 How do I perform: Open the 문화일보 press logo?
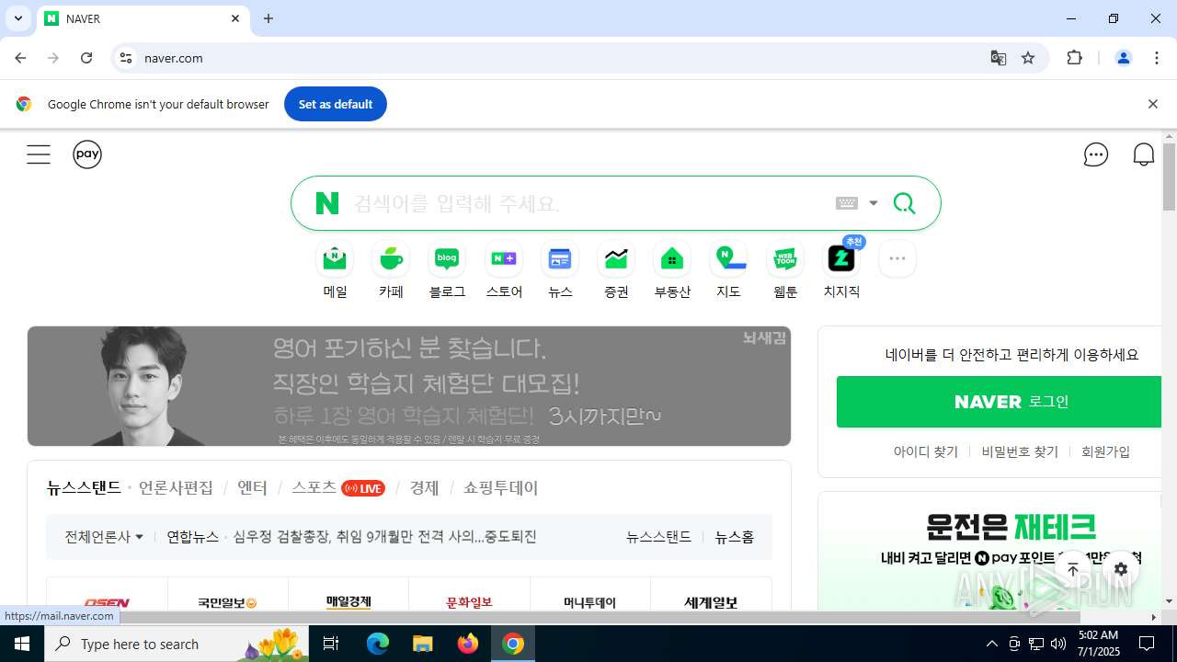point(469,601)
